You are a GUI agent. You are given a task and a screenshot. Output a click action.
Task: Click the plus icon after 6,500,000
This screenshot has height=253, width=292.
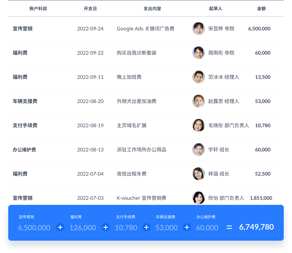(60, 227)
